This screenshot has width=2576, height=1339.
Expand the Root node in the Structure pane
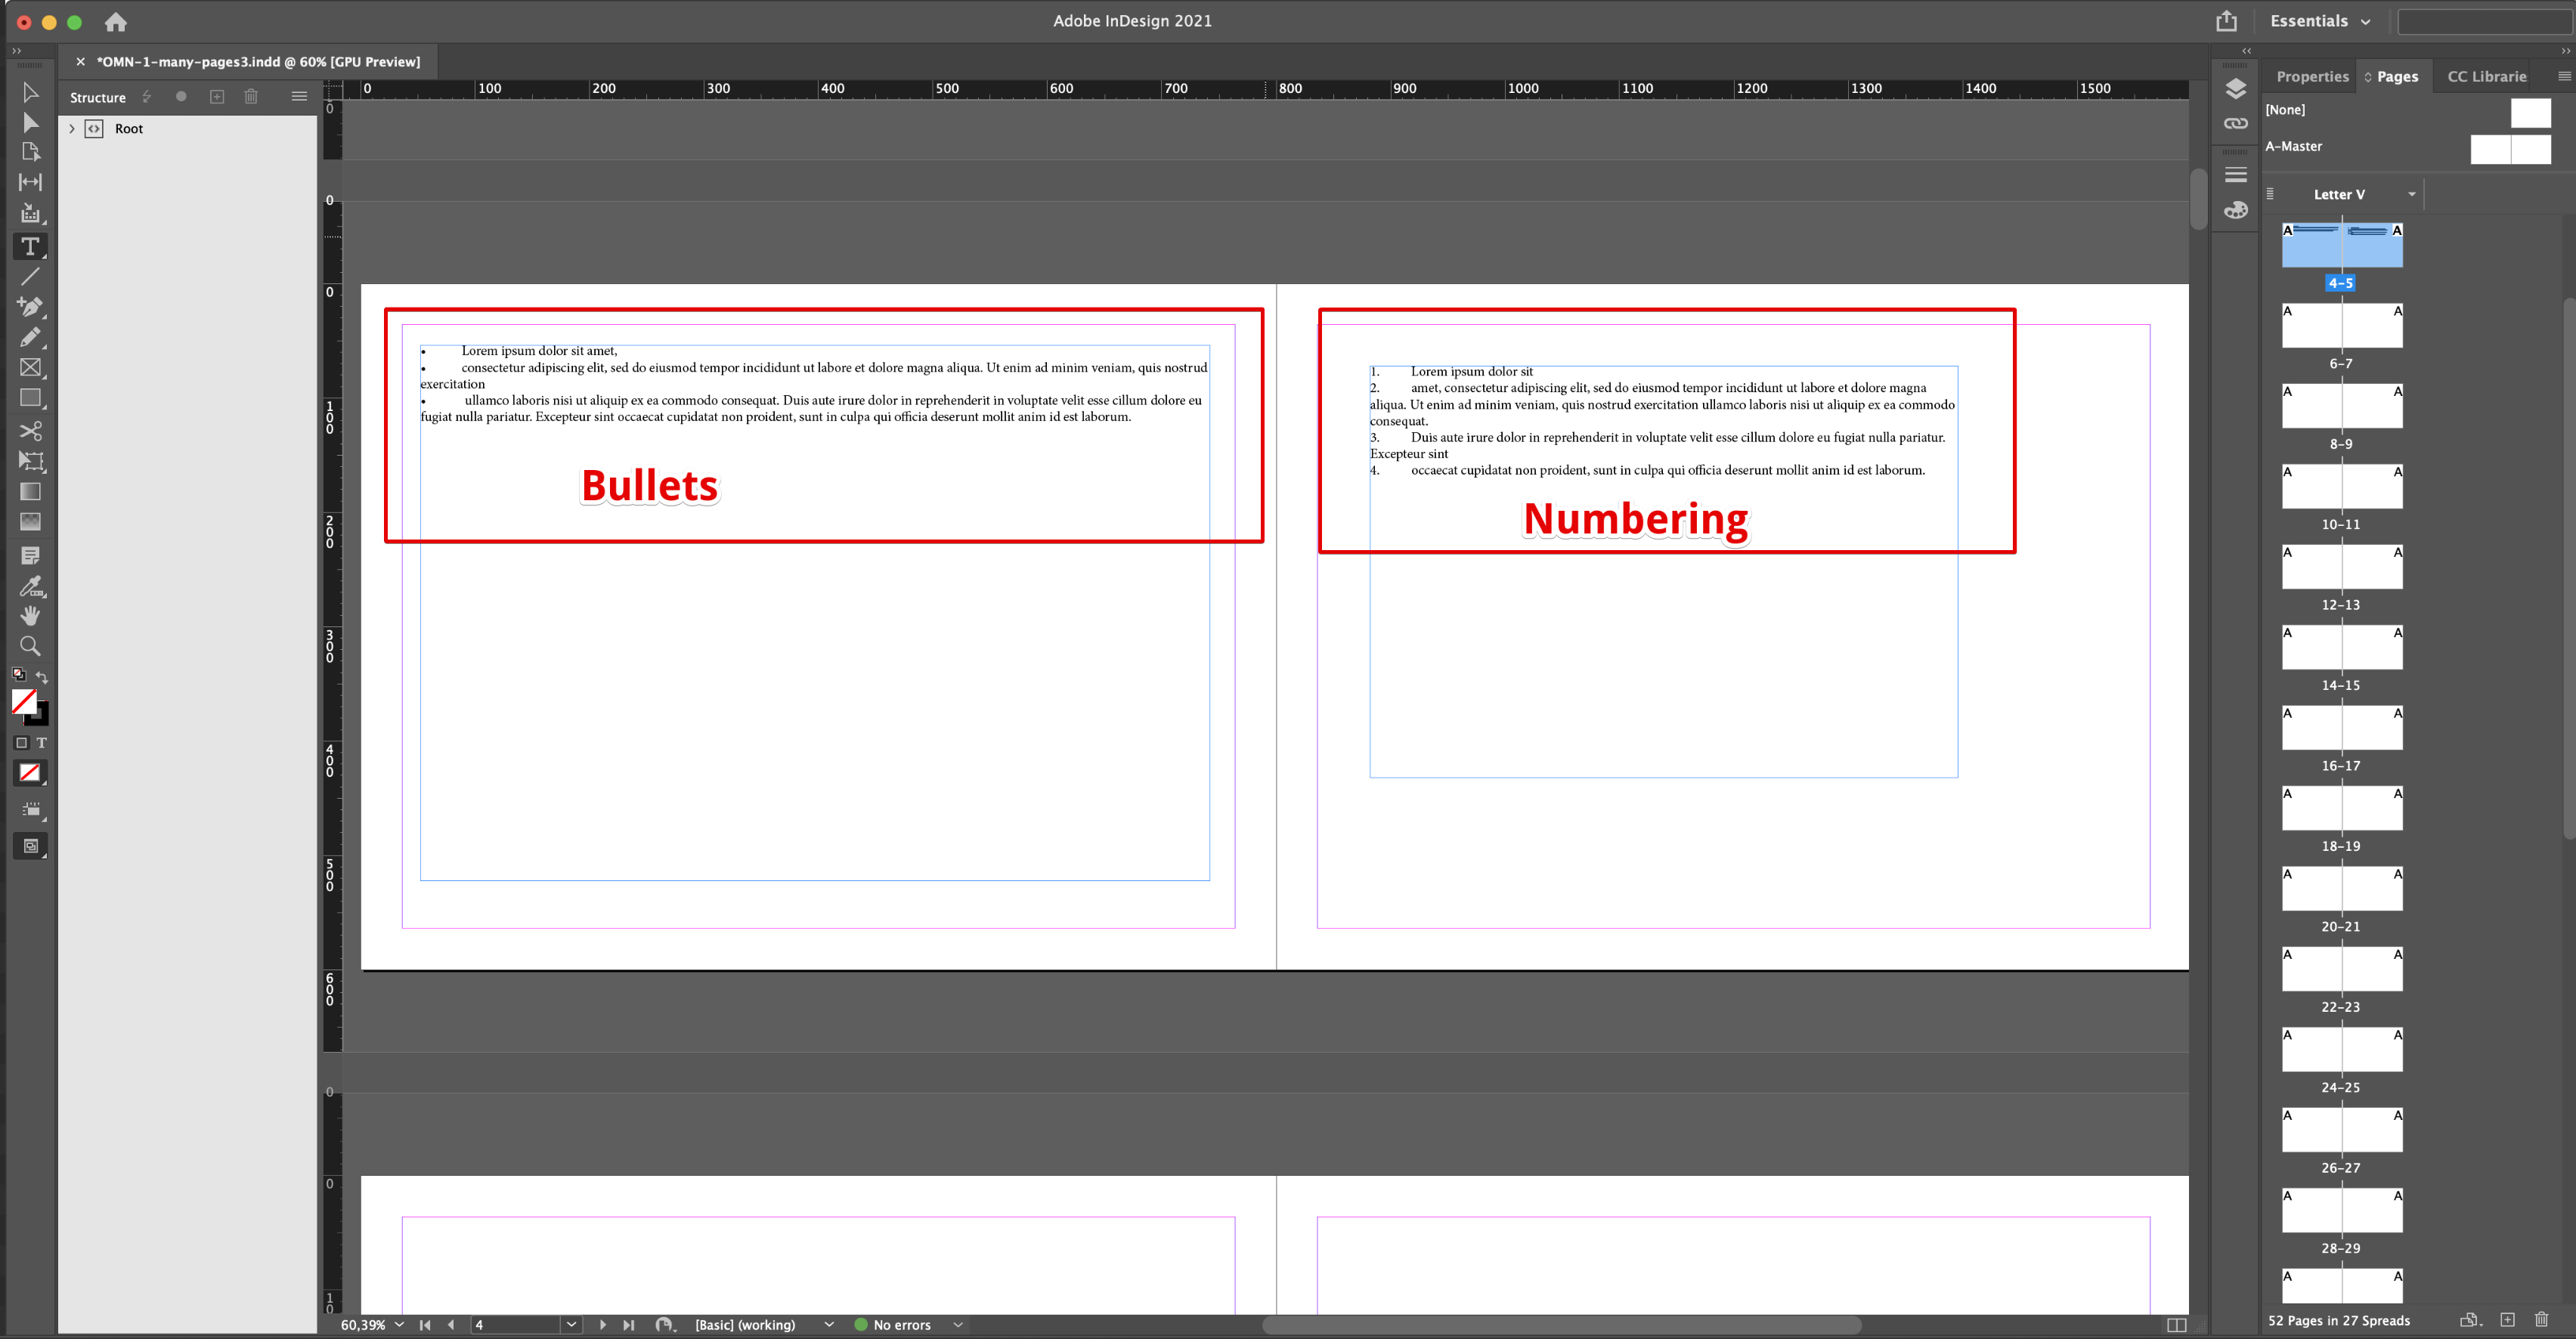71,128
